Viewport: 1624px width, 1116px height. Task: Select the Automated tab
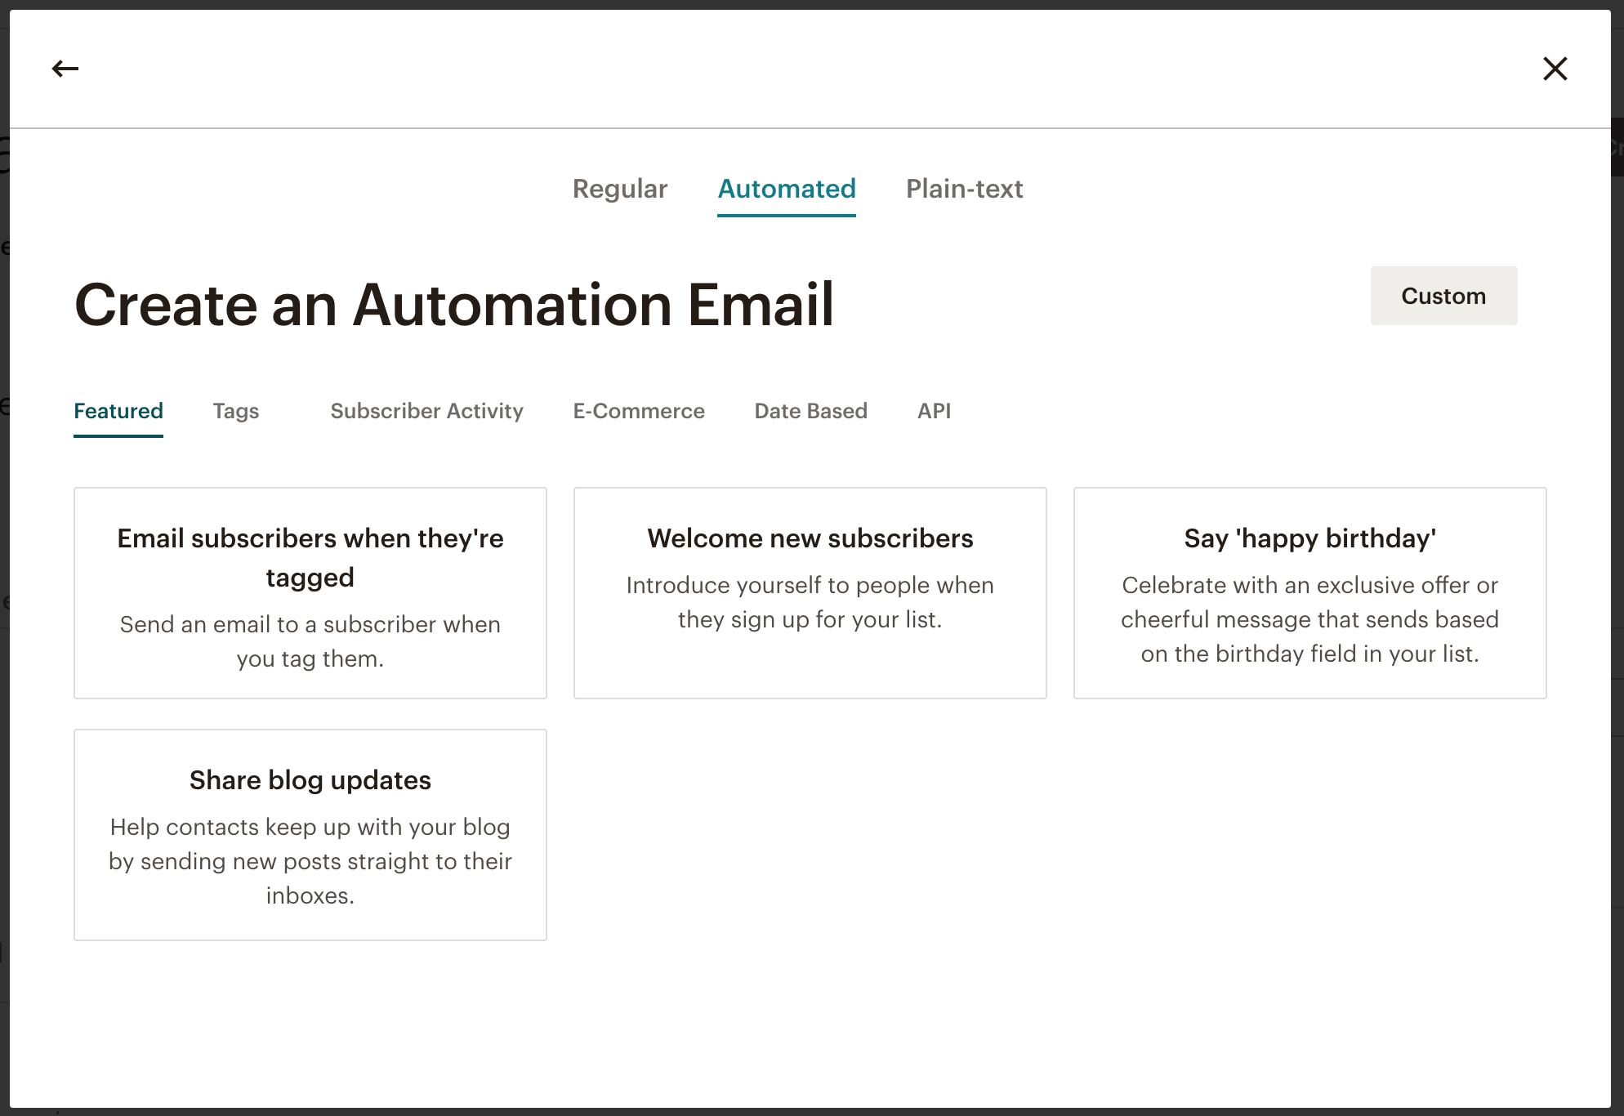[x=787, y=189]
